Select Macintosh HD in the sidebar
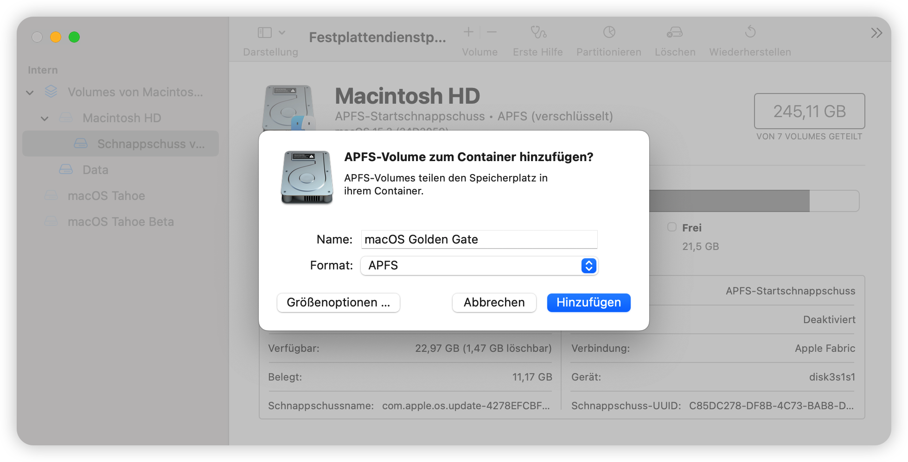Screen dimensions: 908x462 (121, 118)
